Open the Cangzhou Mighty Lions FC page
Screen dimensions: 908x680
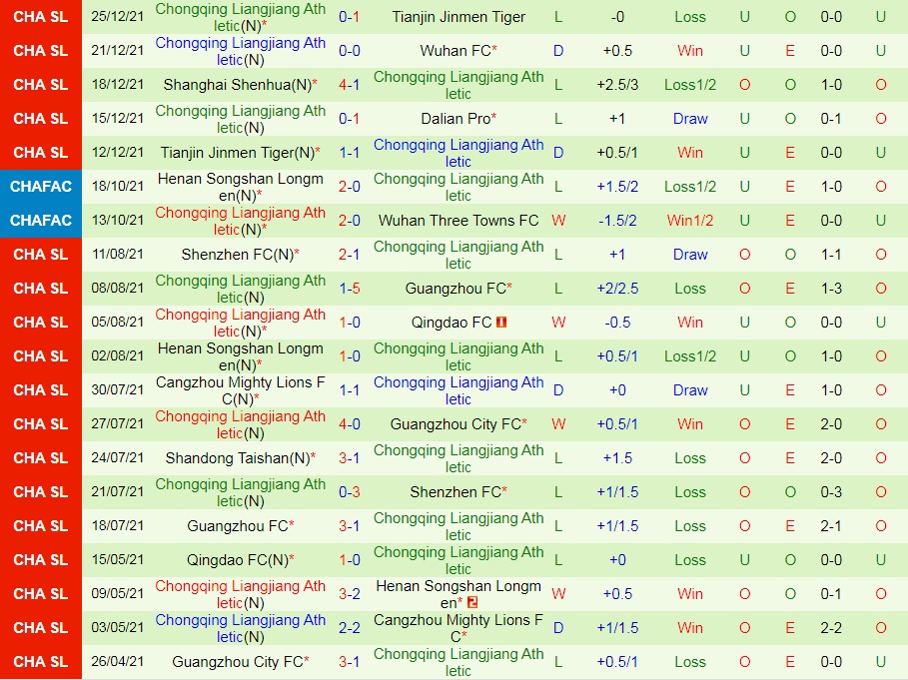(240, 390)
